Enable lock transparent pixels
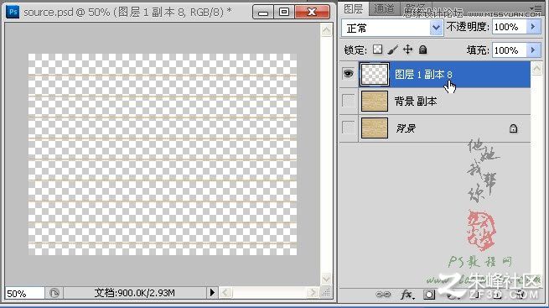 pyautogui.click(x=377, y=50)
